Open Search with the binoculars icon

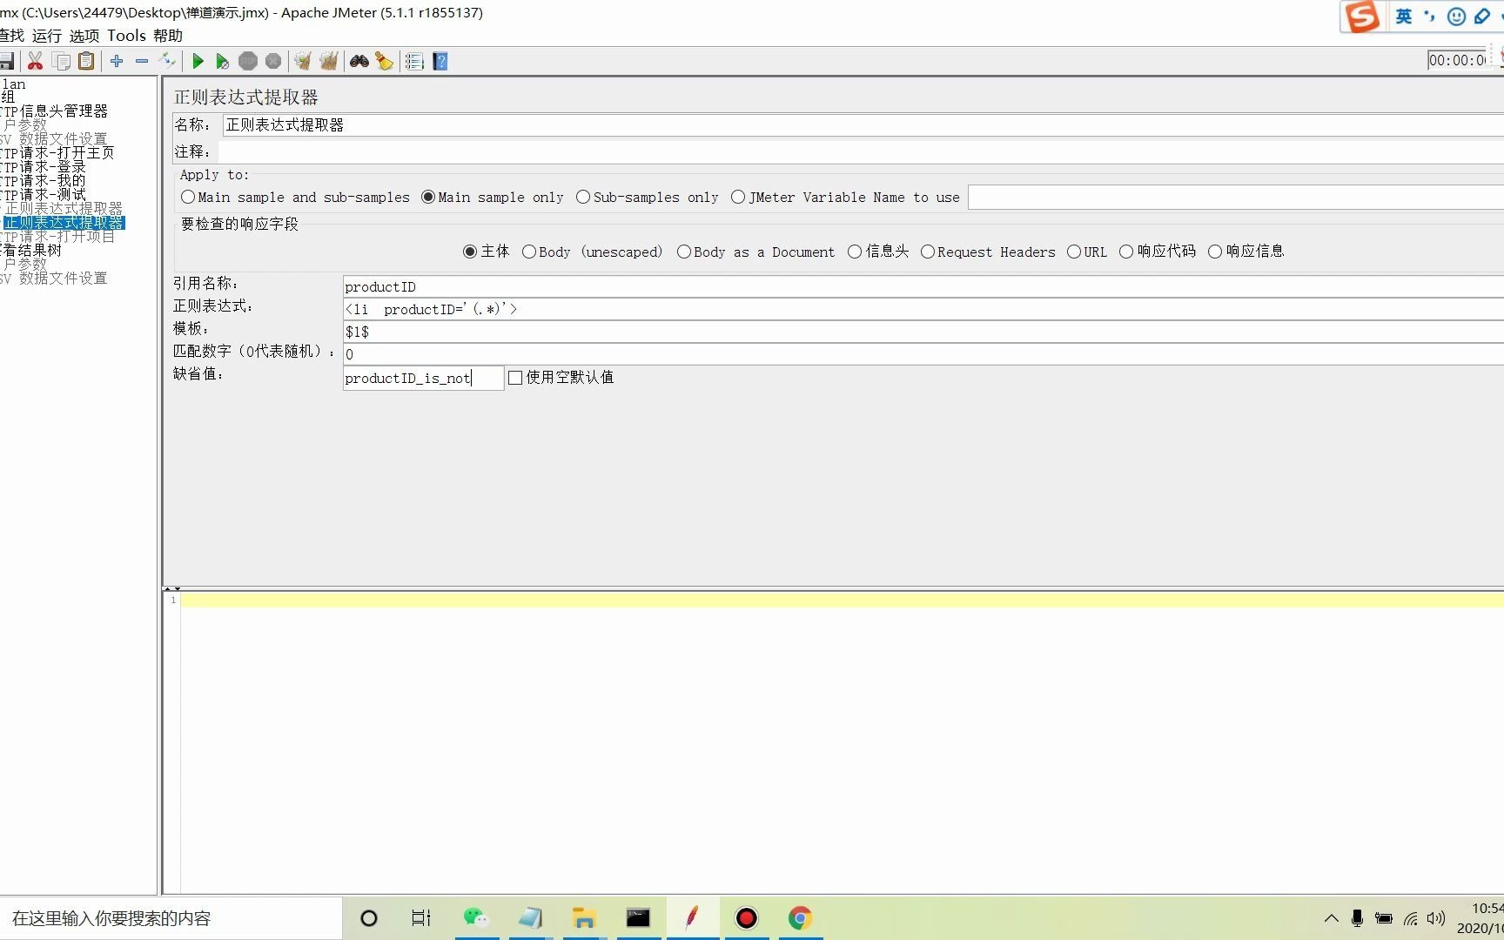[359, 61]
